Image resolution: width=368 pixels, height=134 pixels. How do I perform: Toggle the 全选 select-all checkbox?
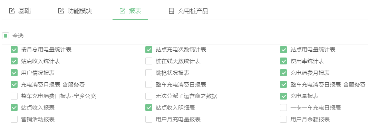[x=6, y=36]
